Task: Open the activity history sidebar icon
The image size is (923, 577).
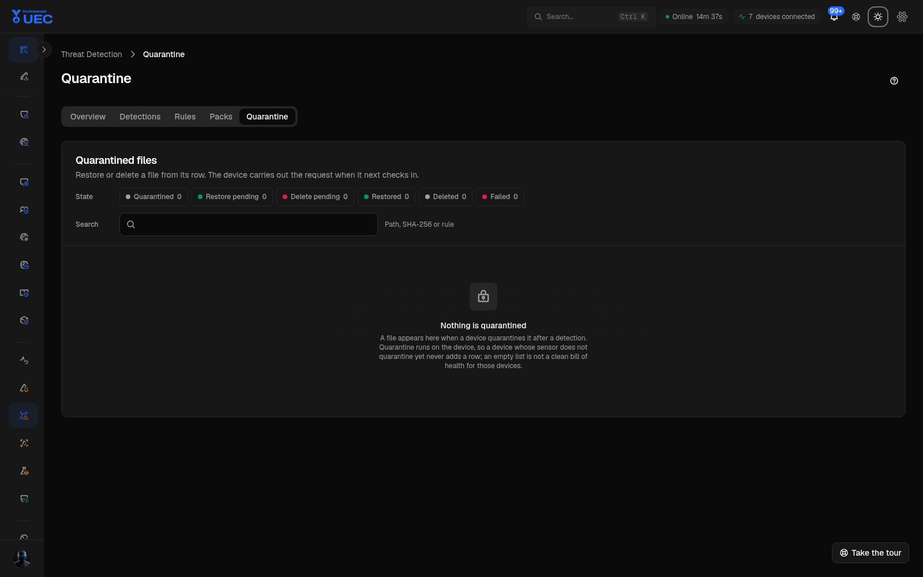Action: [x=24, y=360]
